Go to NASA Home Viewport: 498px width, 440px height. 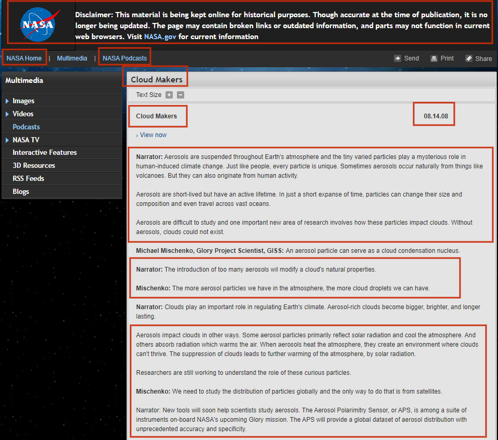(x=24, y=58)
